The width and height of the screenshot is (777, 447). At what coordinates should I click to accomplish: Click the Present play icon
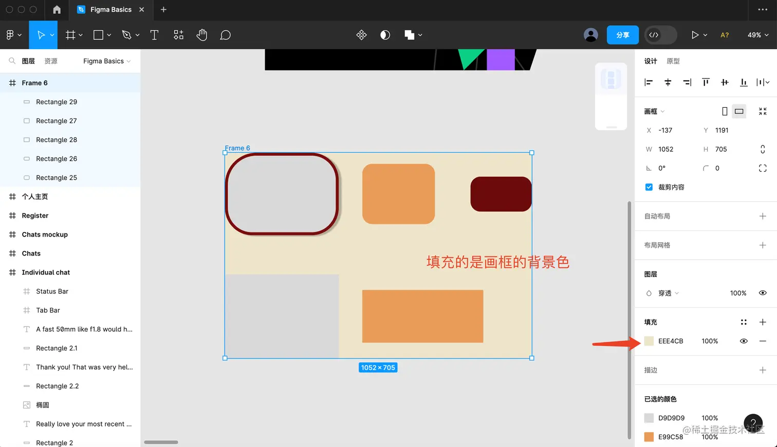(x=695, y=35)
